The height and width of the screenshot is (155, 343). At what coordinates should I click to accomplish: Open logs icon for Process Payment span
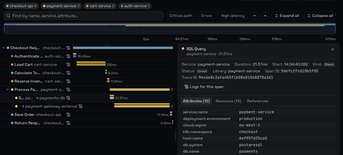pos(68,89)
